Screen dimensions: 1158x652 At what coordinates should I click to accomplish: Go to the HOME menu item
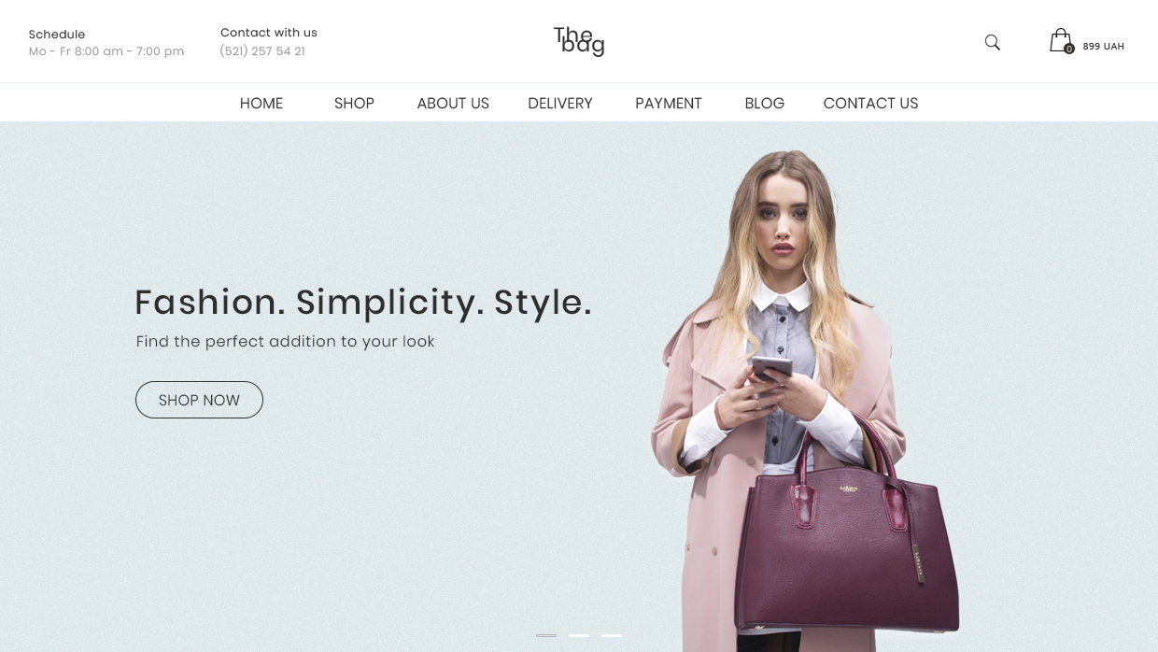[261, 104]
